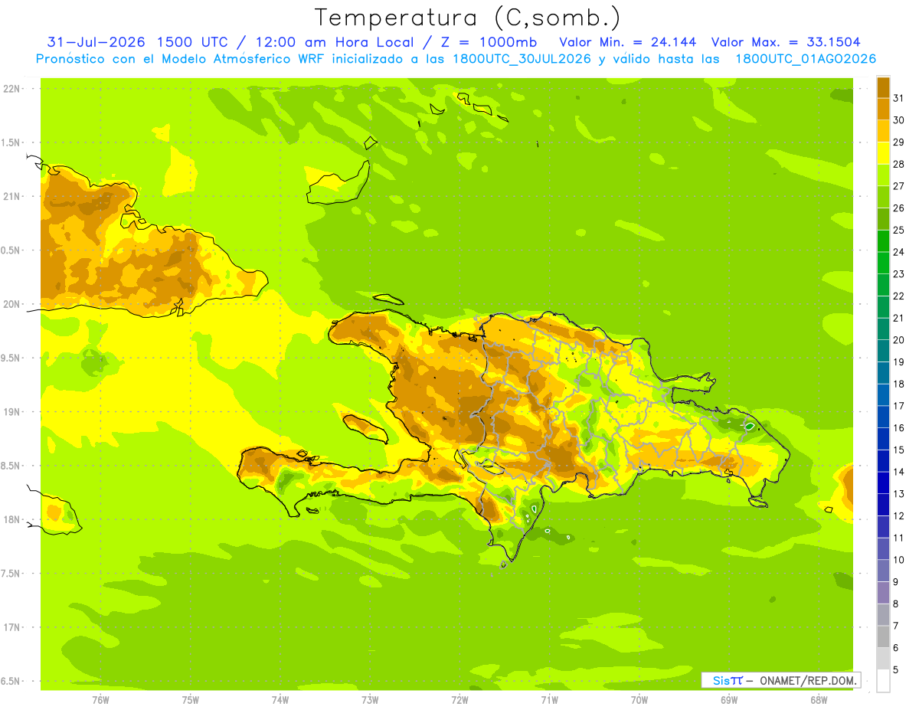Click the blue "Sisπ" logo text
Image resolution: width=919 pixels, height=710 pixels.
coord(728,680)
